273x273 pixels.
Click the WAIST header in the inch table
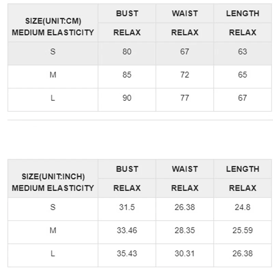(185, 169)
